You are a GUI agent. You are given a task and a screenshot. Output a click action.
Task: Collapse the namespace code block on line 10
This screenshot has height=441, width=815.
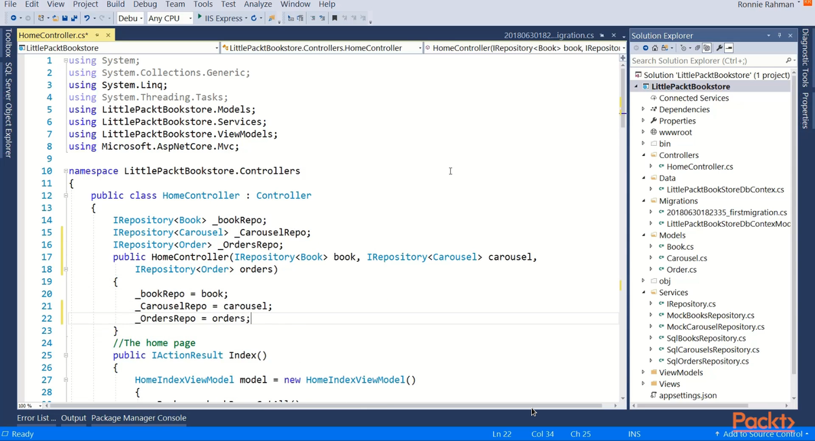click(x=65, y=171)
